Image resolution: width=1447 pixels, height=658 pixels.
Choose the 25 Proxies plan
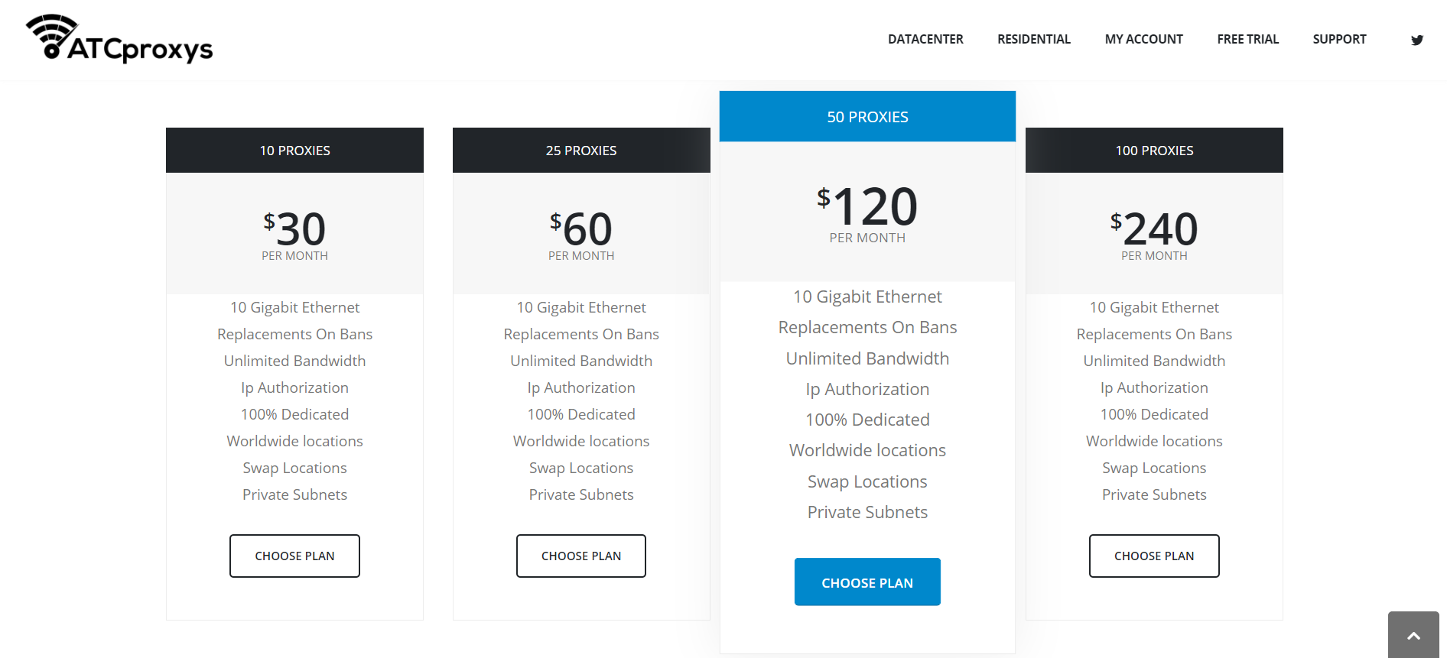click(x=581, y=556)
